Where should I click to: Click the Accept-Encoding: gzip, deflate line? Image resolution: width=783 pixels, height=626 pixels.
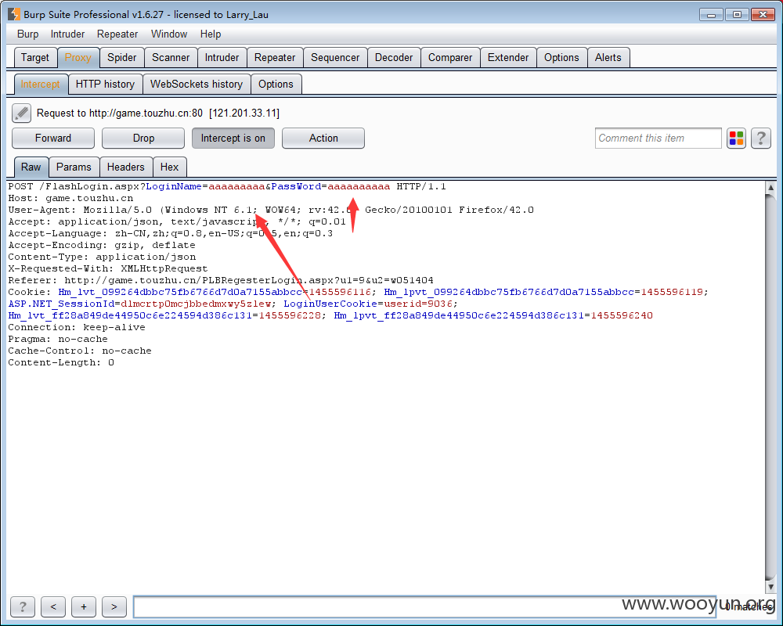[102, 245]
